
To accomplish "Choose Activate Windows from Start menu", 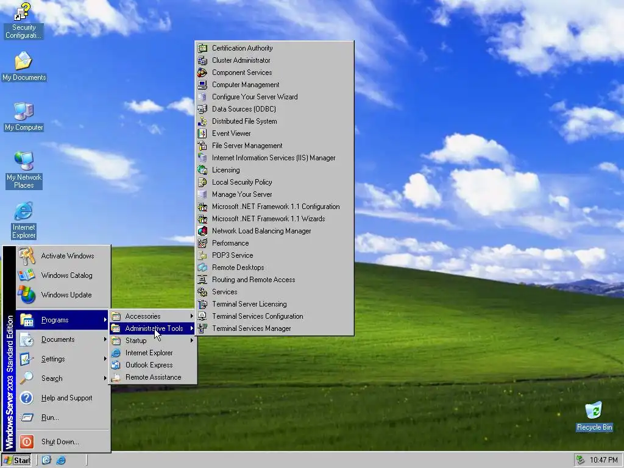I will coord(63,256).
